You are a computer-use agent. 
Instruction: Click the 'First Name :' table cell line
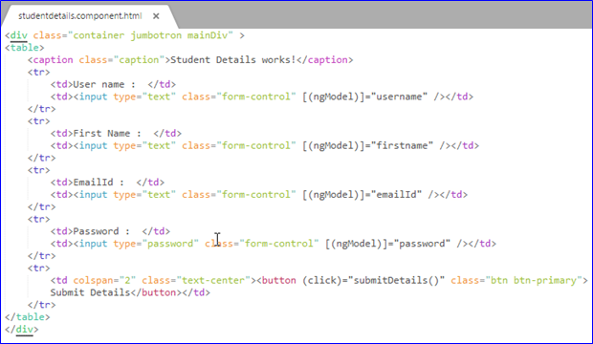[116, 134]
